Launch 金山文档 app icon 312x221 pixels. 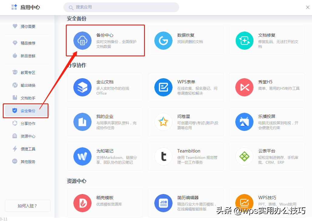coord(82,87)
